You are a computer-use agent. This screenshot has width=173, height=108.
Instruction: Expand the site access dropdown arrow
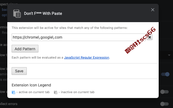[169, 55]
